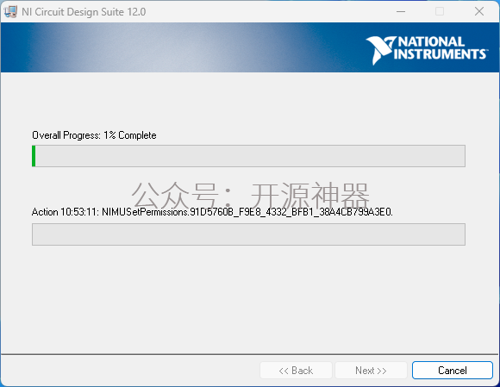Click the Overall Progress bar
The image size is (500, 387).
coord(248,156)
